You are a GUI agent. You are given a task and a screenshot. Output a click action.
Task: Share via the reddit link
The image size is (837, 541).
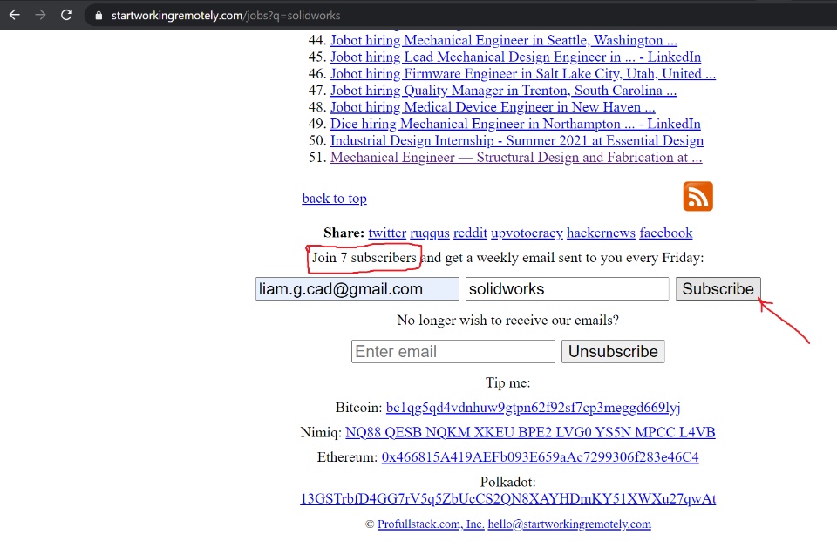470,233
